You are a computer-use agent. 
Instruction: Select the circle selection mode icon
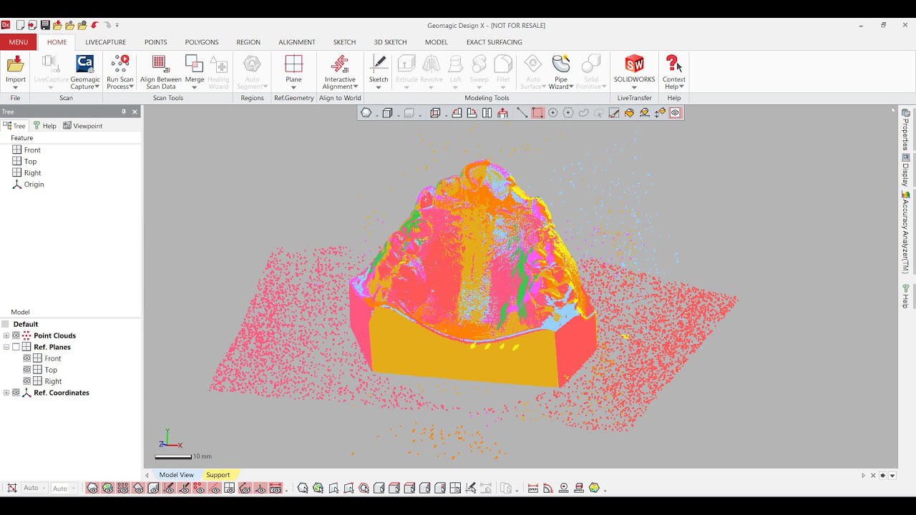pos(552,113)
